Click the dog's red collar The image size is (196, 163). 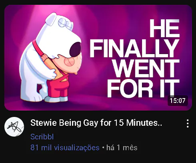[x=38, y=48]
